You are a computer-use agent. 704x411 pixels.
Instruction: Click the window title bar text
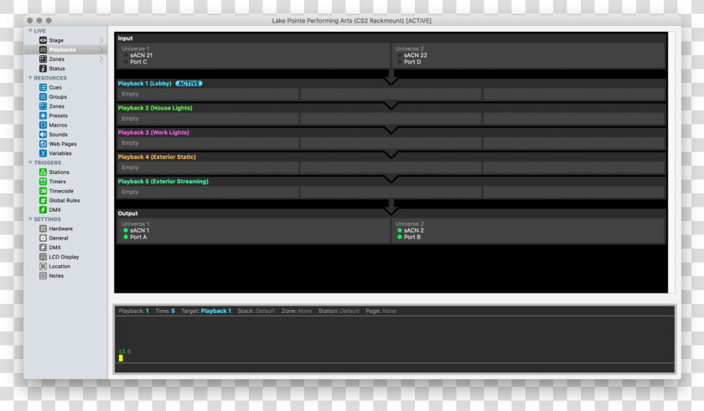click(351, 21)
